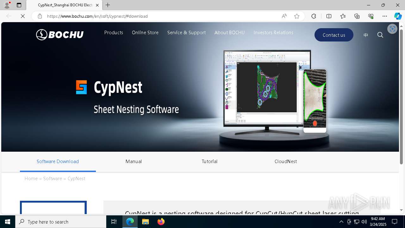
Task: Select the Manual tab
Action: pyautogui.click(x=134, y=161)
